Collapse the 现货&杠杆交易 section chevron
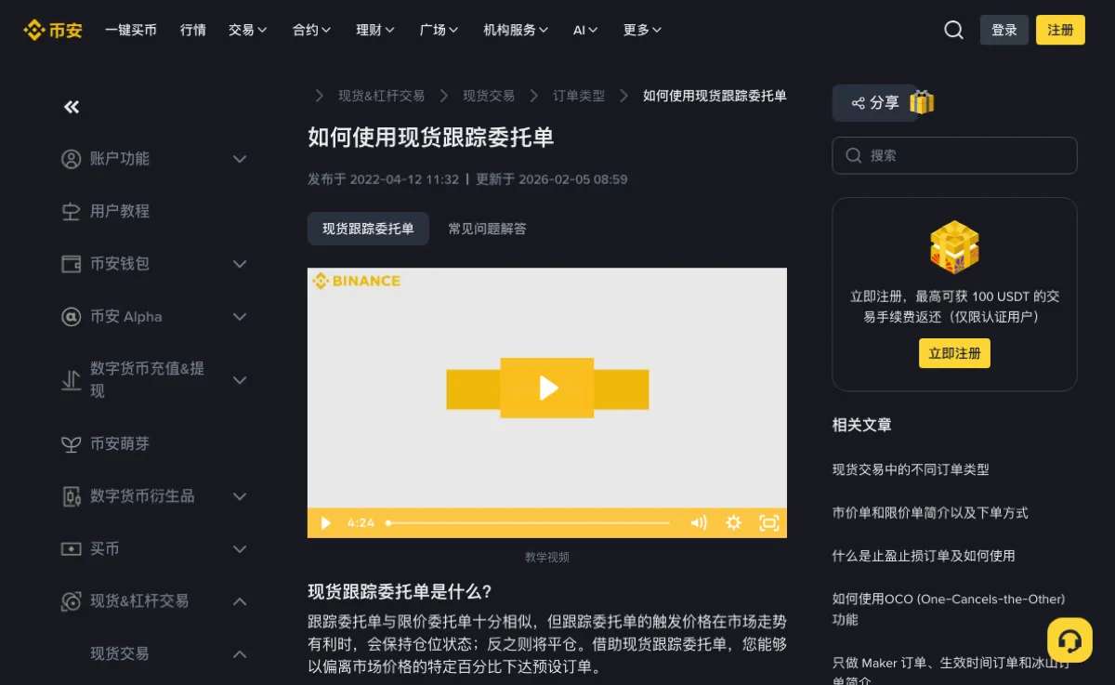 (x=240, y=601)
